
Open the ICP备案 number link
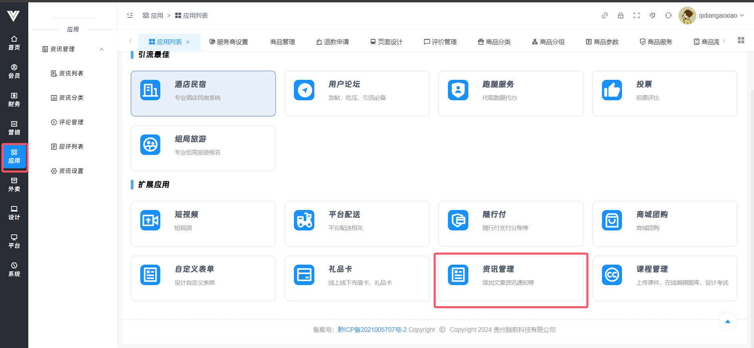coord(372,330)
